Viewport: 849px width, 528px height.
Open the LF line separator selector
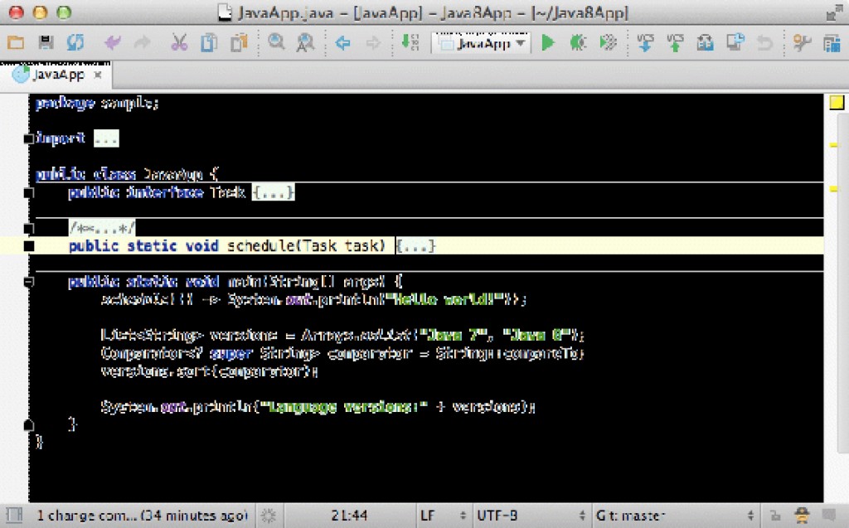[443, 515]
